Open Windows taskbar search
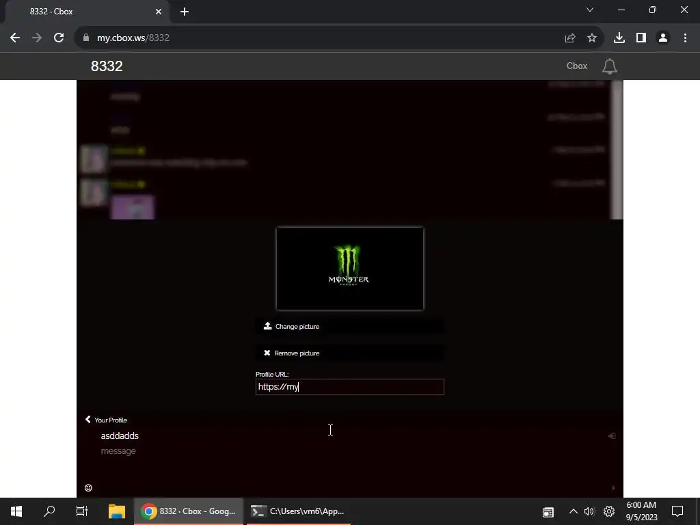The height and width of the screenshot is (525, 700). point(49,511)
